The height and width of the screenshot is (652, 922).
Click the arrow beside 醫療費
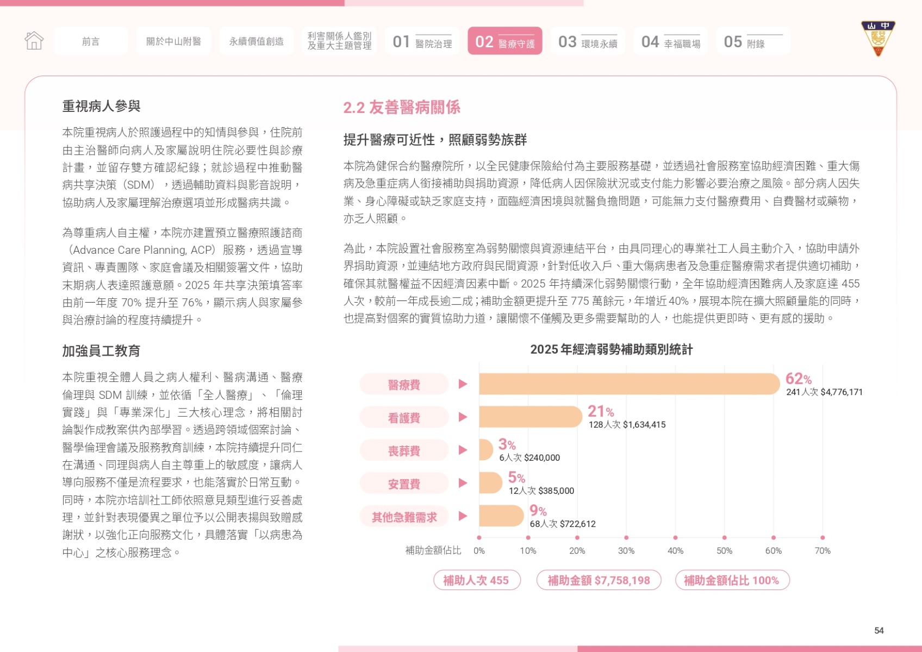click(x=463, y=384)
